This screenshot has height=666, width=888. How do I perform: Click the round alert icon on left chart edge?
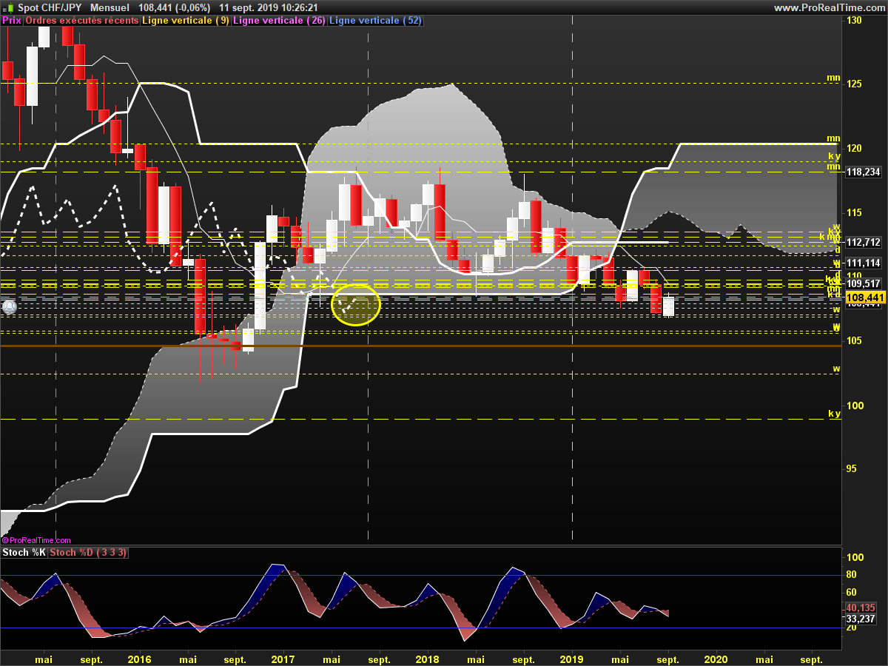[10, 306]
